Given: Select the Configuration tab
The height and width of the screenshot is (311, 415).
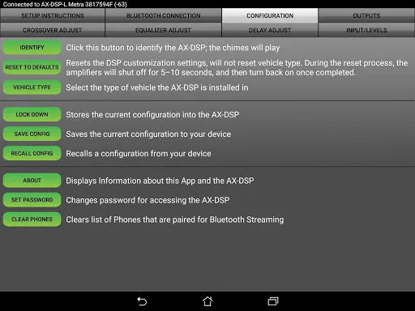Looking at the screenshot, I should tap(270, 15).
